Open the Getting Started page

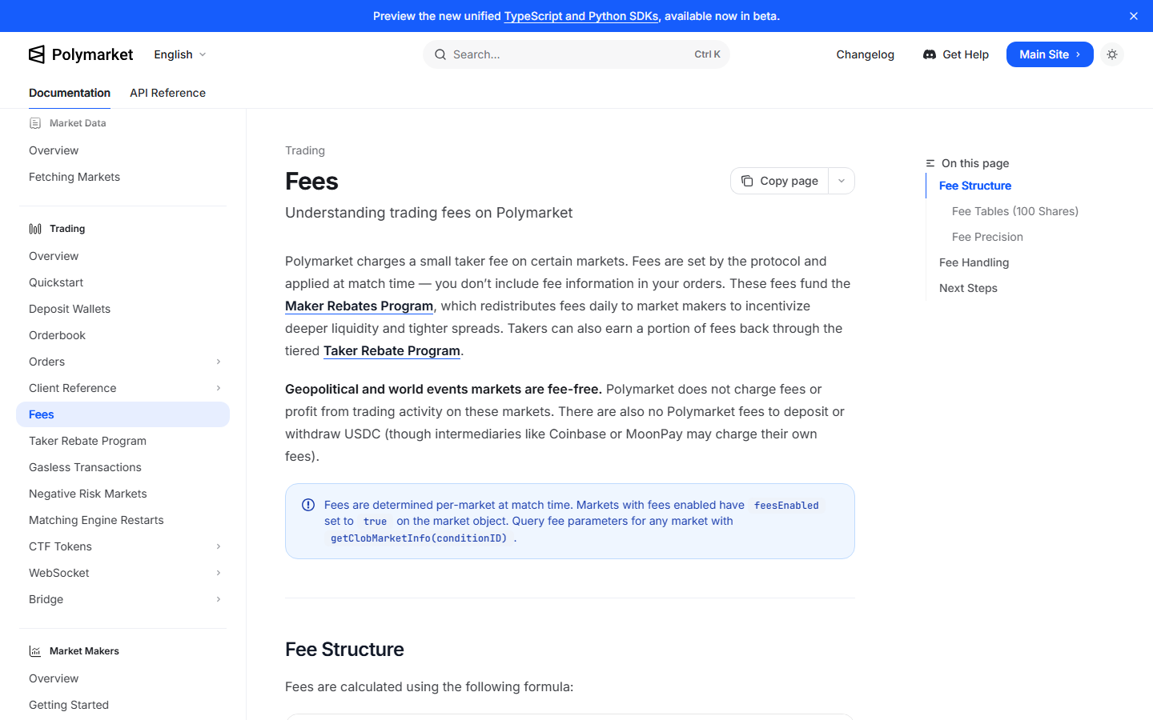(x=69, y=705)
